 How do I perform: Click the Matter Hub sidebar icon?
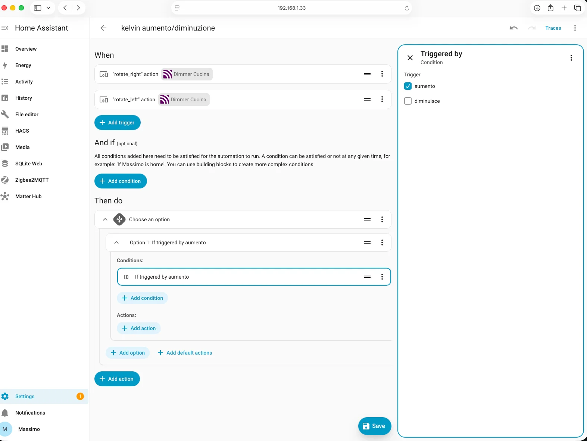pos(5,196)
